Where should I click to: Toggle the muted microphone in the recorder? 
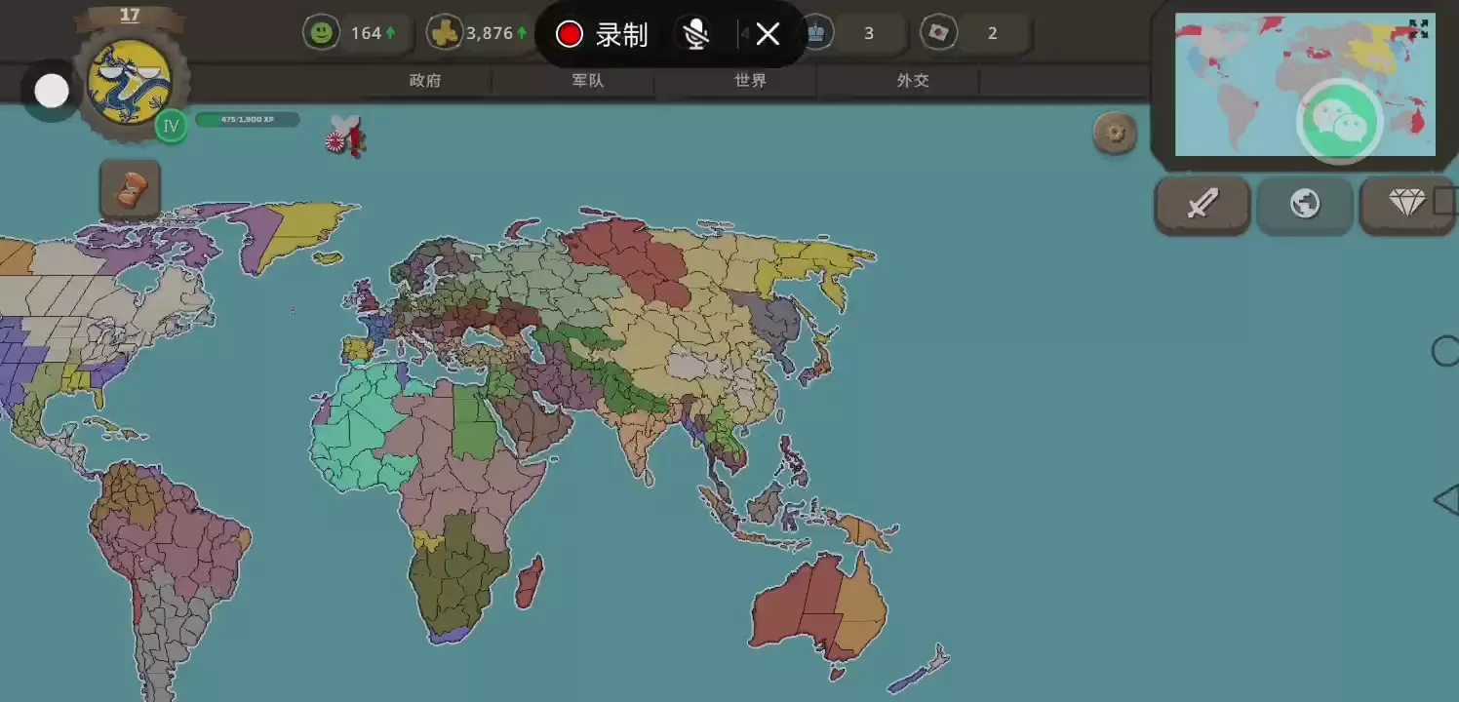pyautogui.click(x=695, y=35)
